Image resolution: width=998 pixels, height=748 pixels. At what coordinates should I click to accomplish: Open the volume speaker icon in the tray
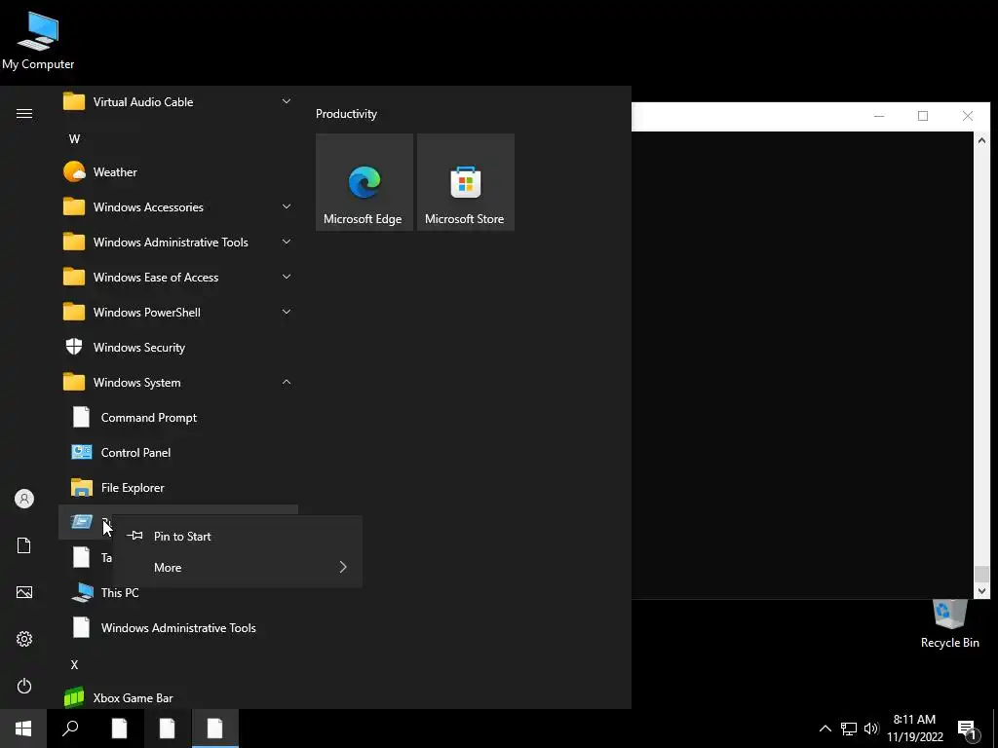click(x=871, y=729)
